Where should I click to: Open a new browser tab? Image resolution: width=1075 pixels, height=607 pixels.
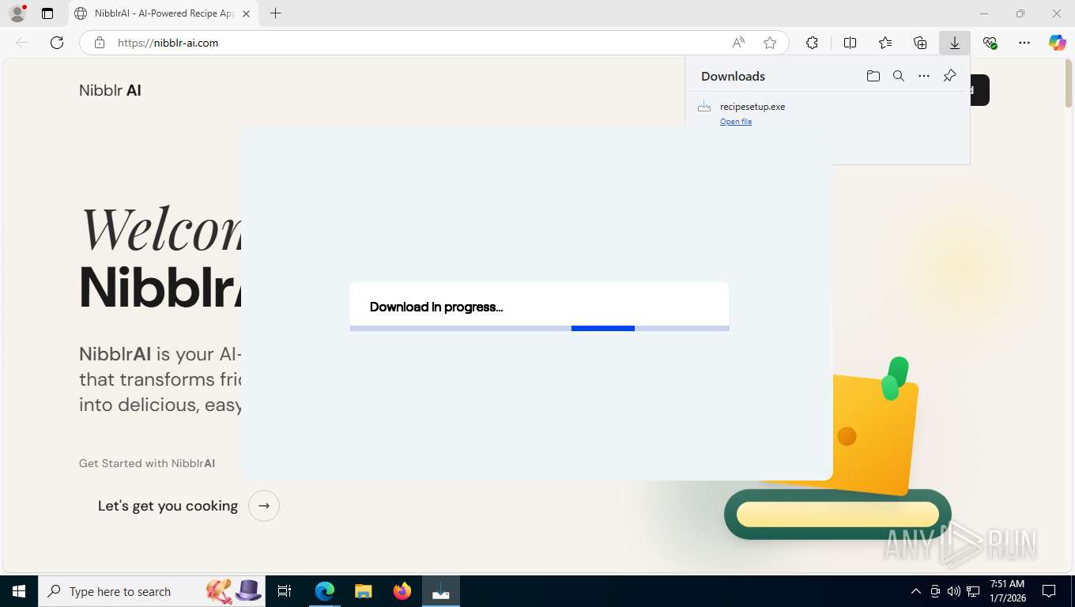pyautogui.click(x=275, y=13)
